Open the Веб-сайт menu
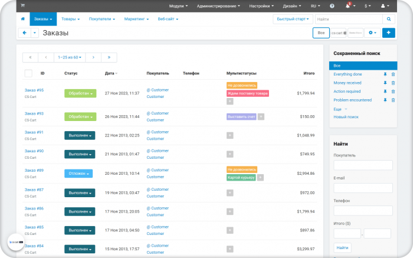The height and width of the screenshot is (258, 413). [x=168, y=19]
